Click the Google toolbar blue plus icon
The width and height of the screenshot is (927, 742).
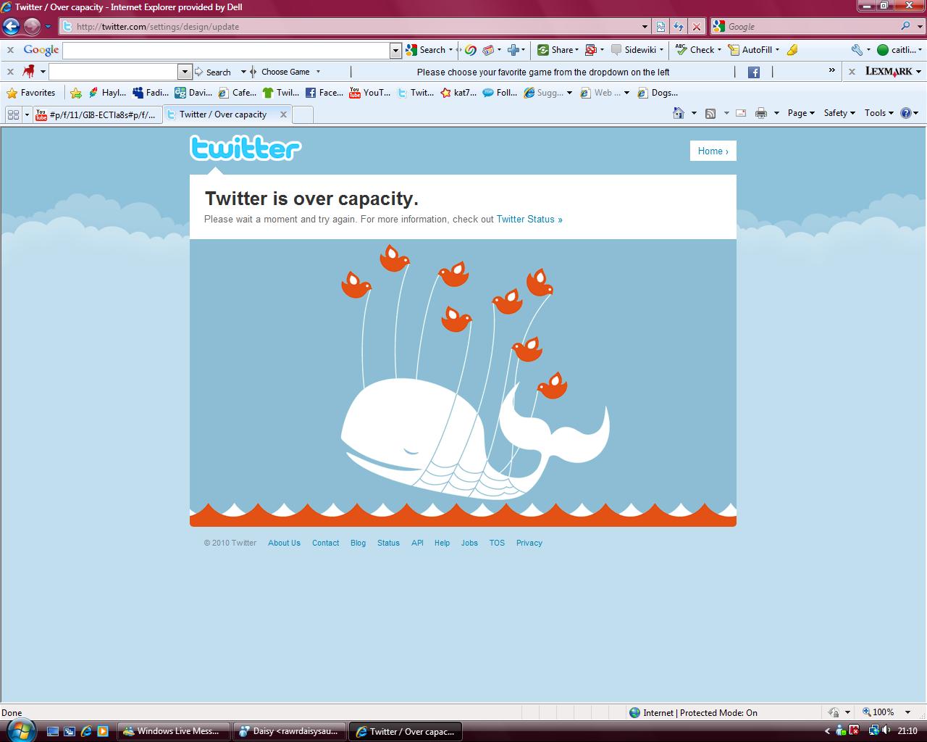513,50
